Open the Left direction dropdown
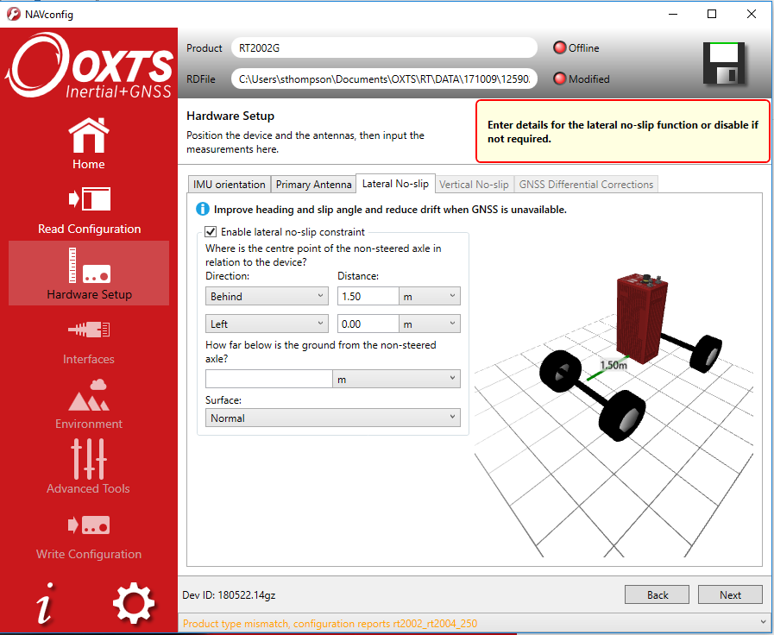This screenshot has width=774, height=635. (x=267, y=324)
